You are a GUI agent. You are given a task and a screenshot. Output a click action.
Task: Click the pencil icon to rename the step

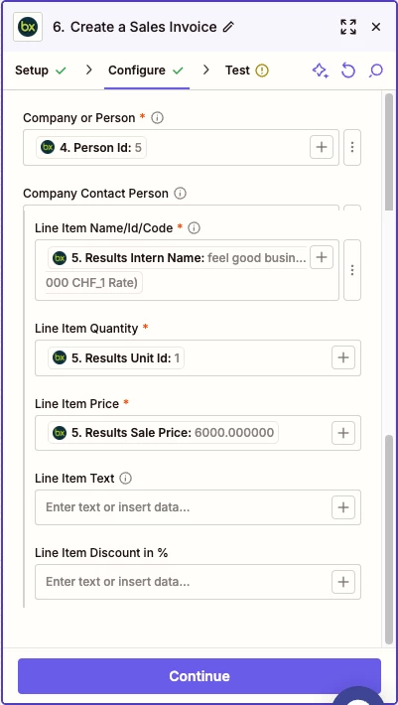coord(228,27)
